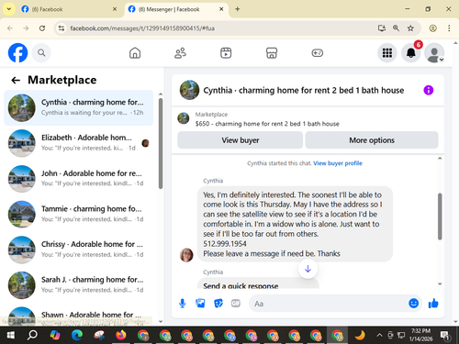This screenshot has height=344, width=459.
Task: Open the account profile avatar menu
Action: (x=434, y=53)
